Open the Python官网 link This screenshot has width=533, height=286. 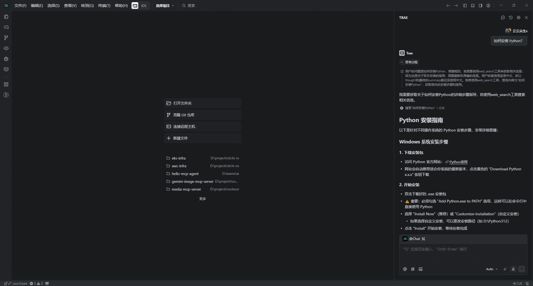458,162
